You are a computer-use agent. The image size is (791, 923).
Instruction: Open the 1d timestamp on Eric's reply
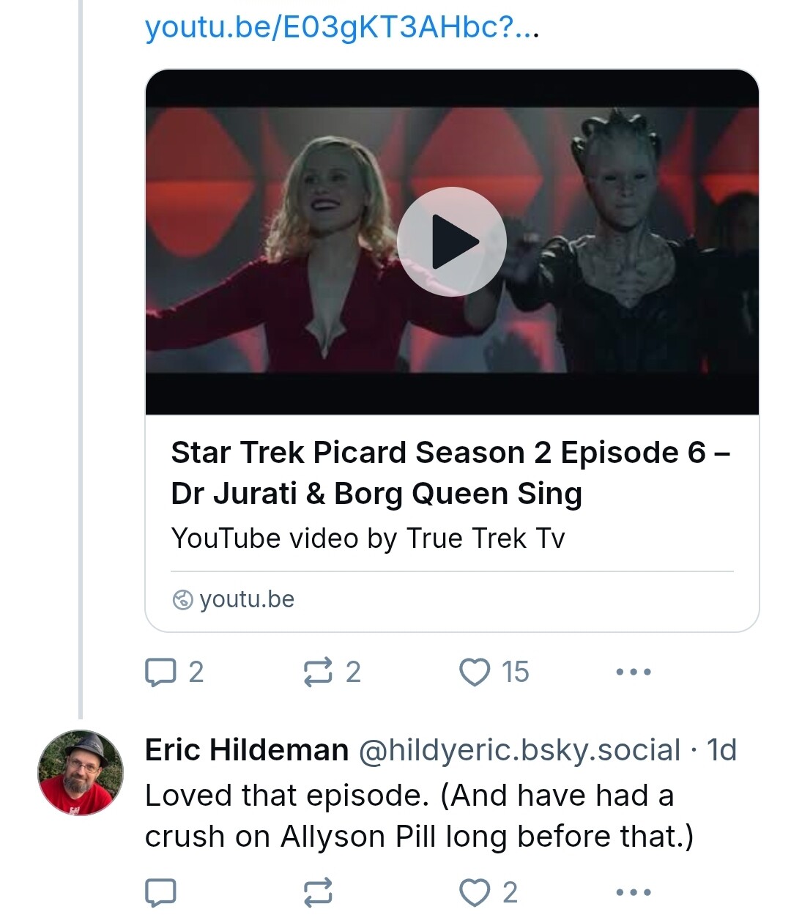click(x=721, y=750)
